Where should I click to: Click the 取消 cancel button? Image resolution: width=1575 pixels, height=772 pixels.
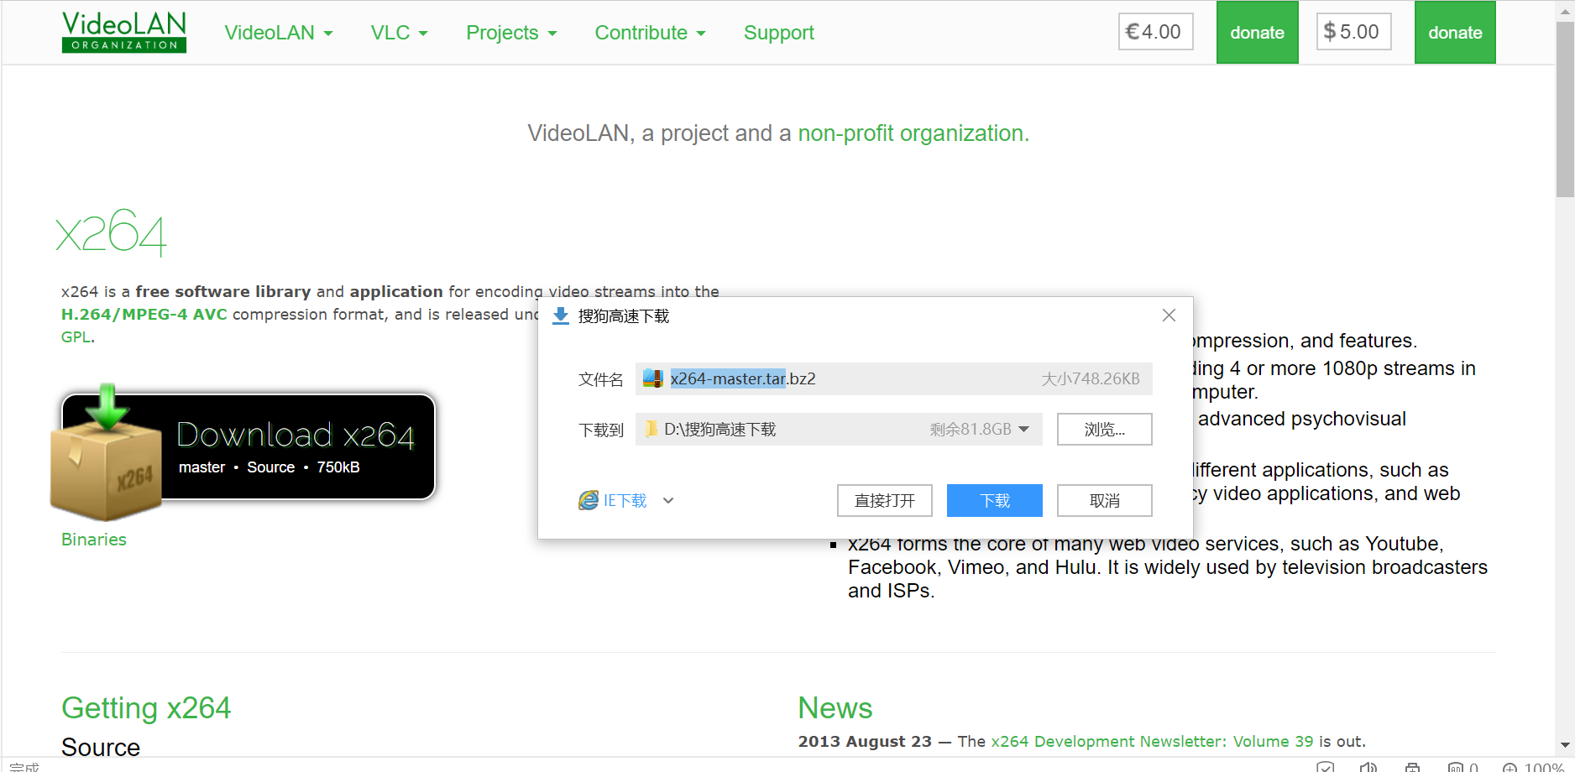click(x=1104, y=501)
